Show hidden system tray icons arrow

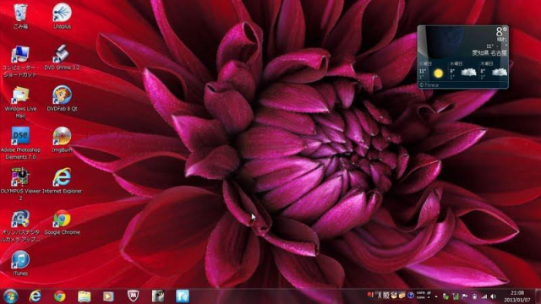pos(436,296)
